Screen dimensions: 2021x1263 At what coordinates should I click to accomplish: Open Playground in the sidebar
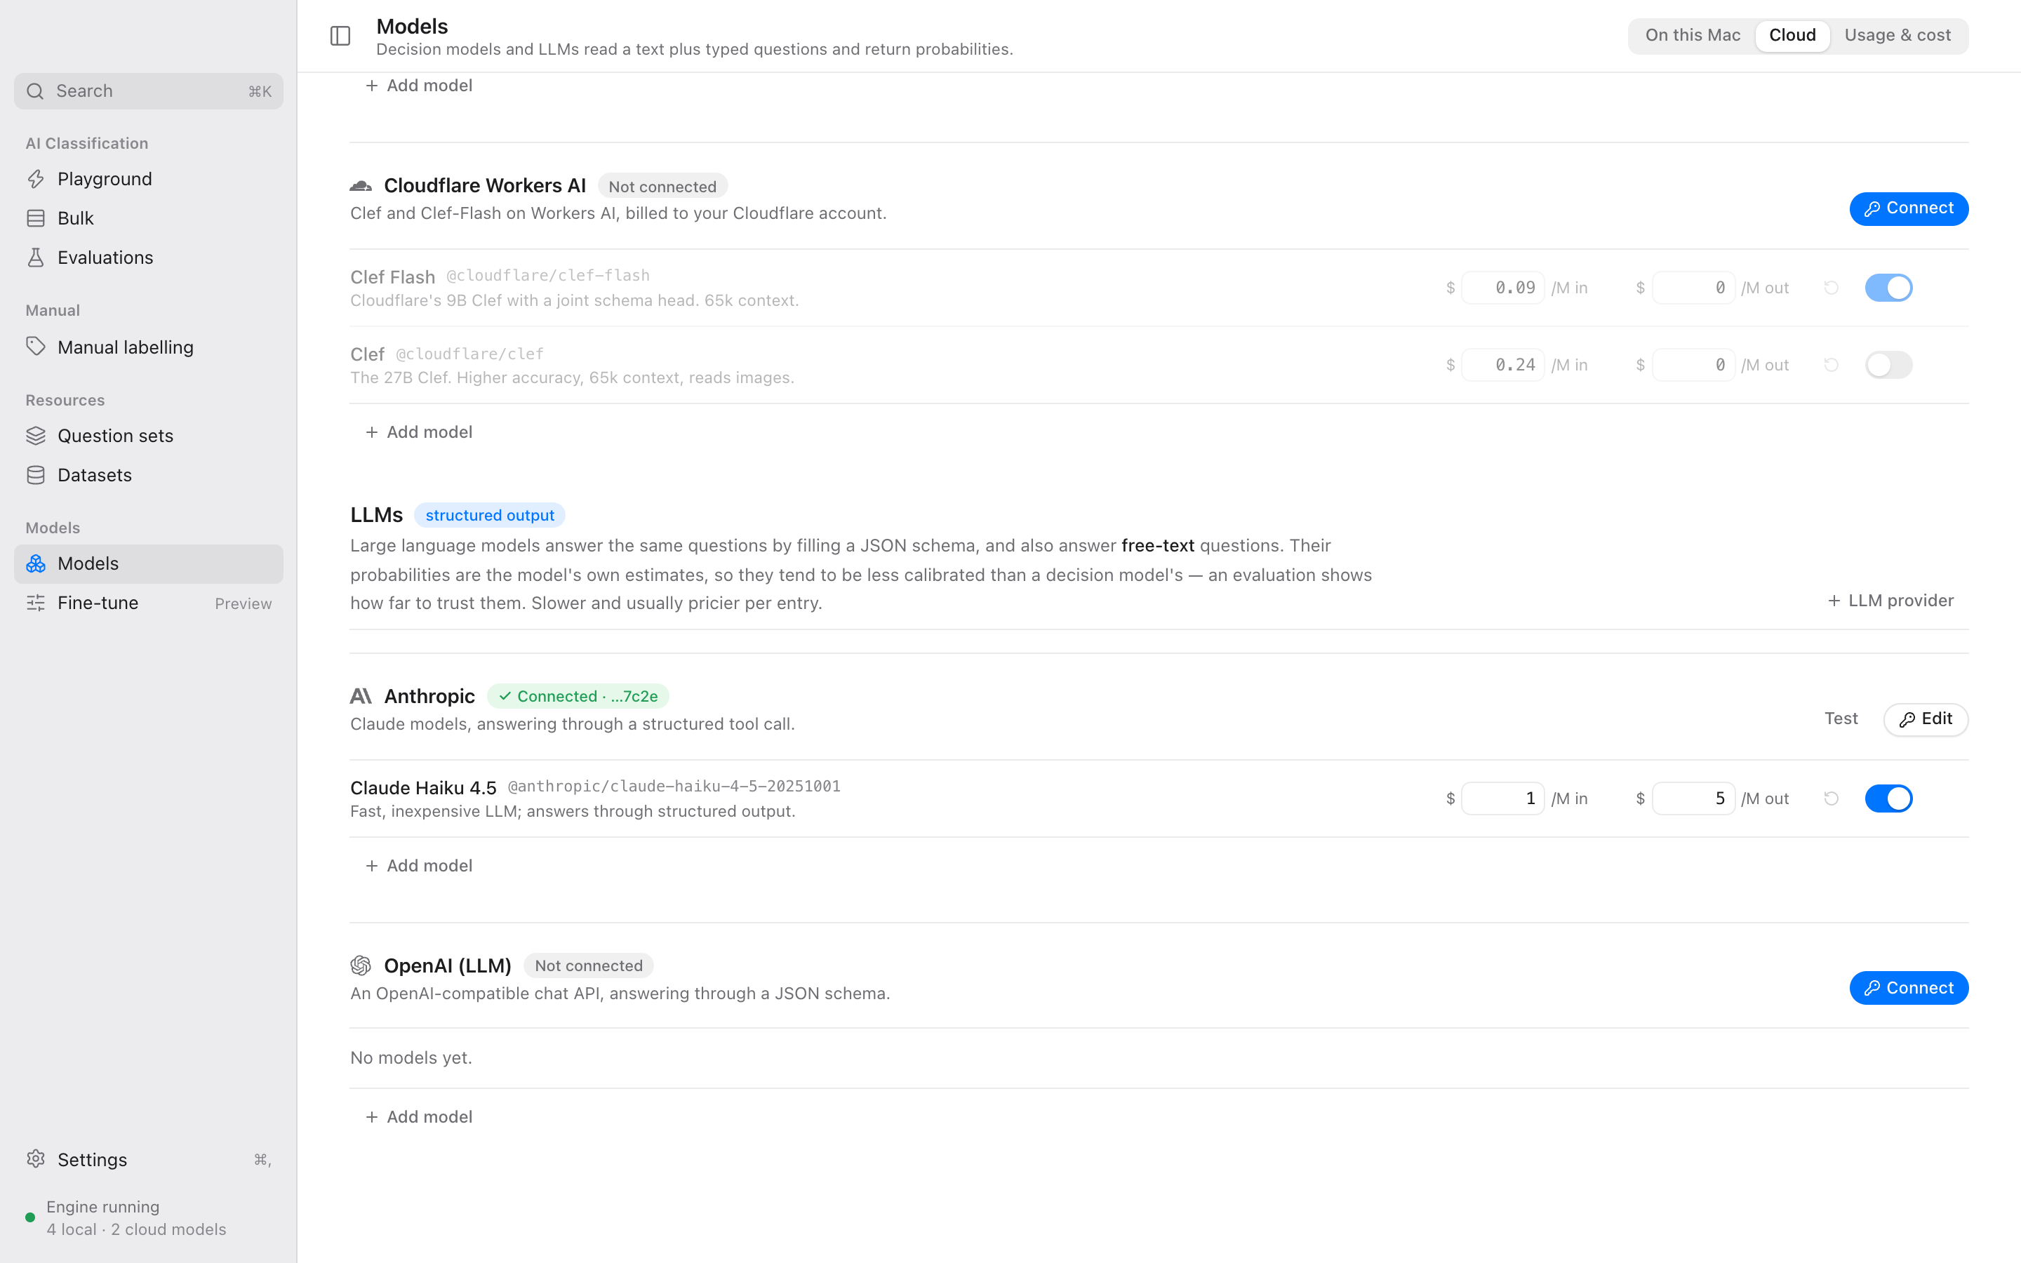[x=149, y=179]
